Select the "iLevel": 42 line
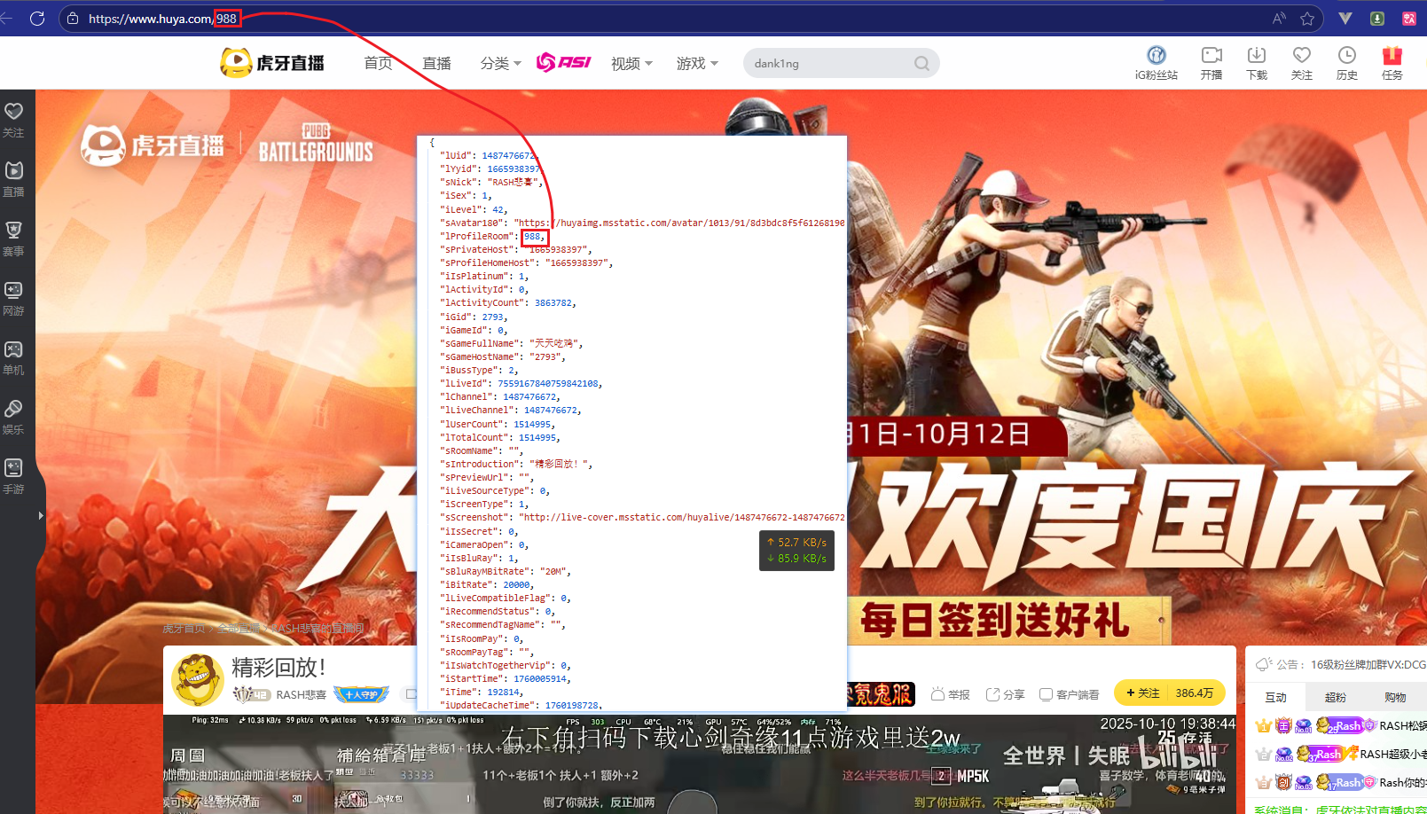This screenshot has width=1427, height=814. [x=474, y=209]
